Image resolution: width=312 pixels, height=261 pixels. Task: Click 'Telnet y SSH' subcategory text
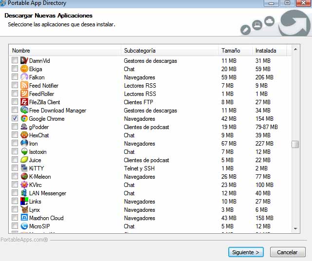139,168
